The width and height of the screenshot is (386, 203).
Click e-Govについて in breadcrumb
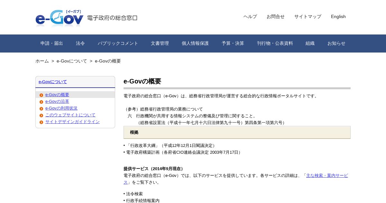point(72,61)
